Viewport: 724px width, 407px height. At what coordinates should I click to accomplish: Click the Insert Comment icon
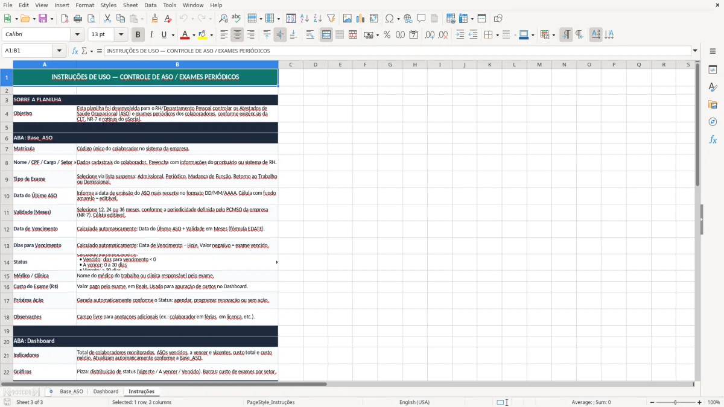coord(421,19)
